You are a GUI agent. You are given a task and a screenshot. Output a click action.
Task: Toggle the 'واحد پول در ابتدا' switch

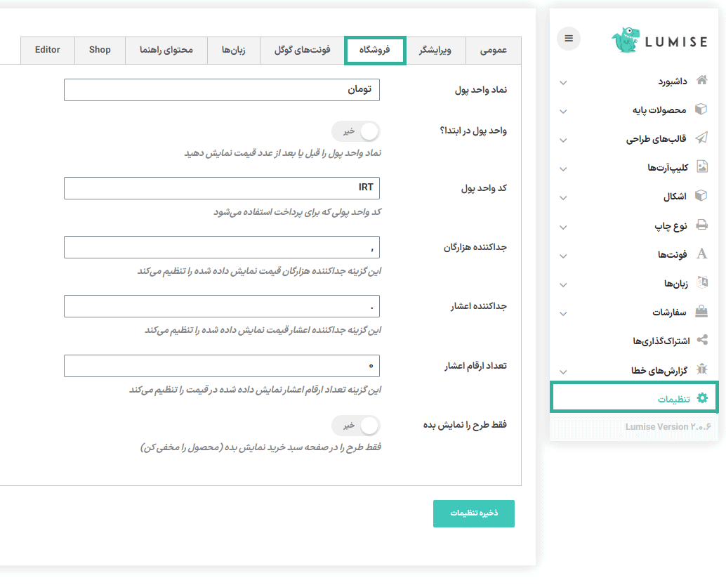click(355, 131)
